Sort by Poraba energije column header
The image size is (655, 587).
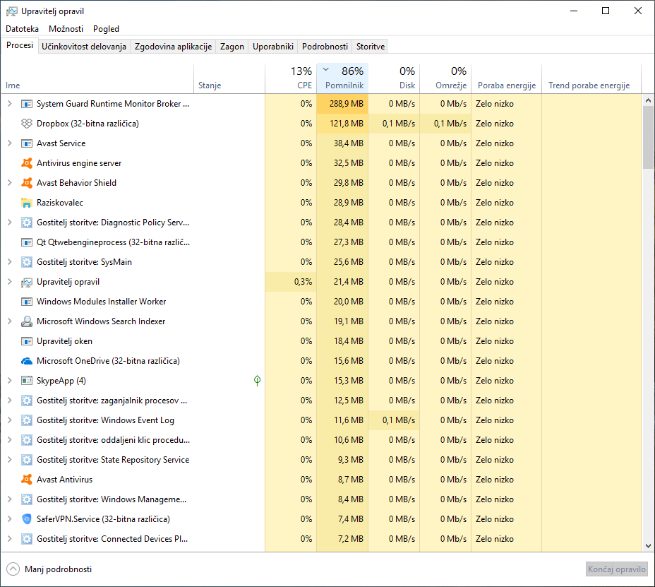click(506, 78)
